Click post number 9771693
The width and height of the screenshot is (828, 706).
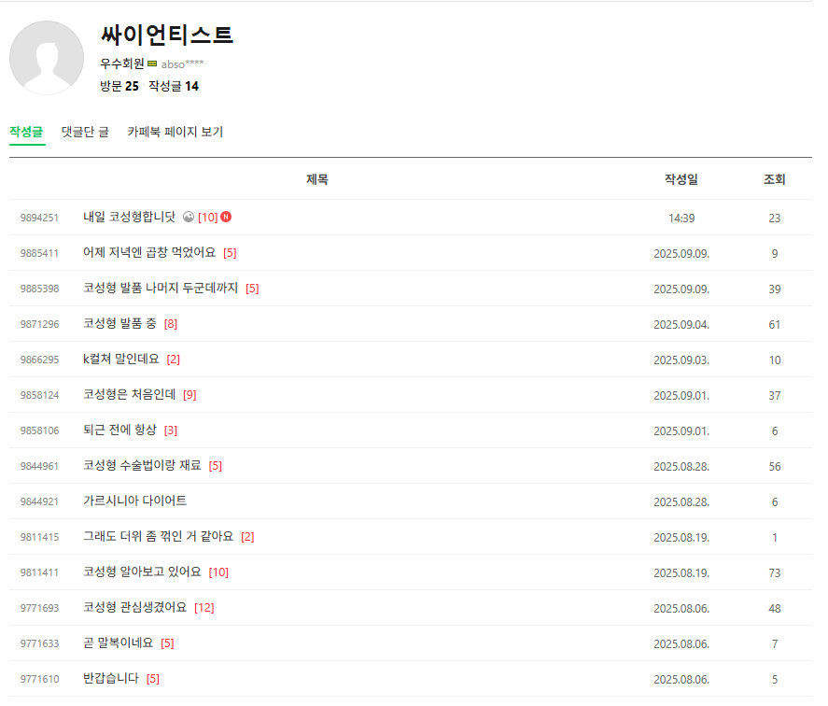pos(39,608)
